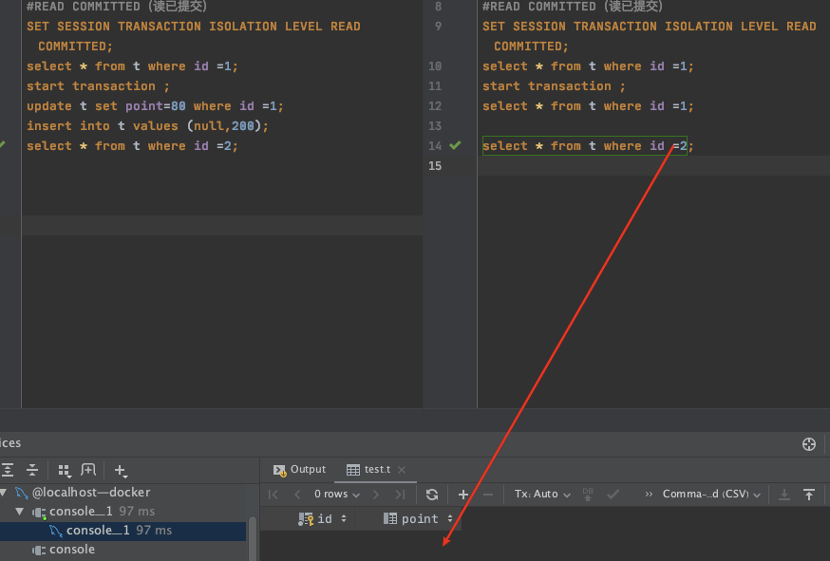Click the Commit checkmark icon in result toolbar
Screen dimensions: 830x561
[x=613, y=495]
